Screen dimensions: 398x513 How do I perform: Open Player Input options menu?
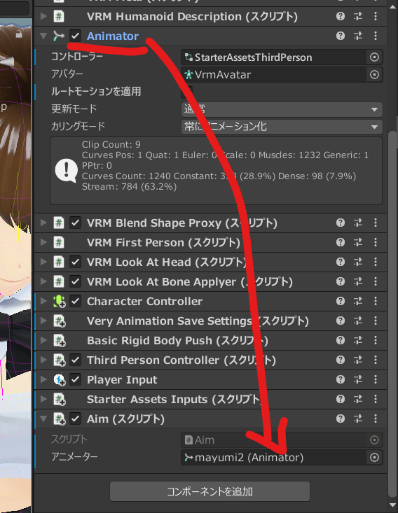click(376, 380)
